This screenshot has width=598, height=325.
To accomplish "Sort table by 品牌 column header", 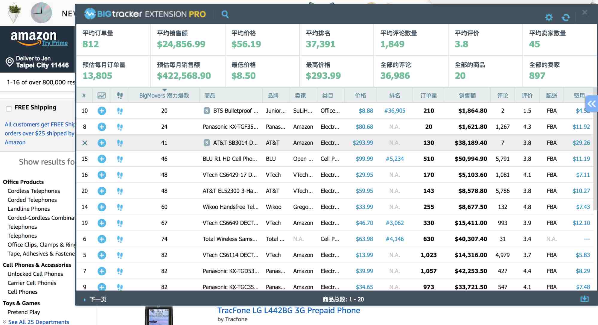I will [273, 95].
